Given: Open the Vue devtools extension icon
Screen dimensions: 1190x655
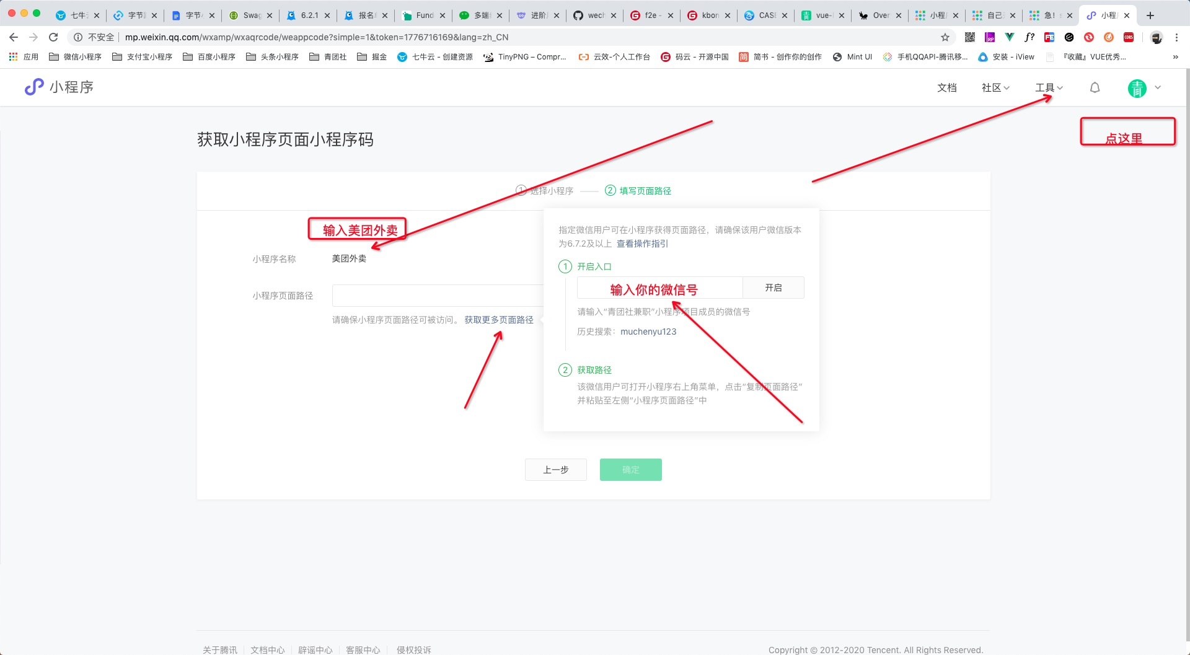Looking at the screenshot, I should click(x=1010, y=37).
